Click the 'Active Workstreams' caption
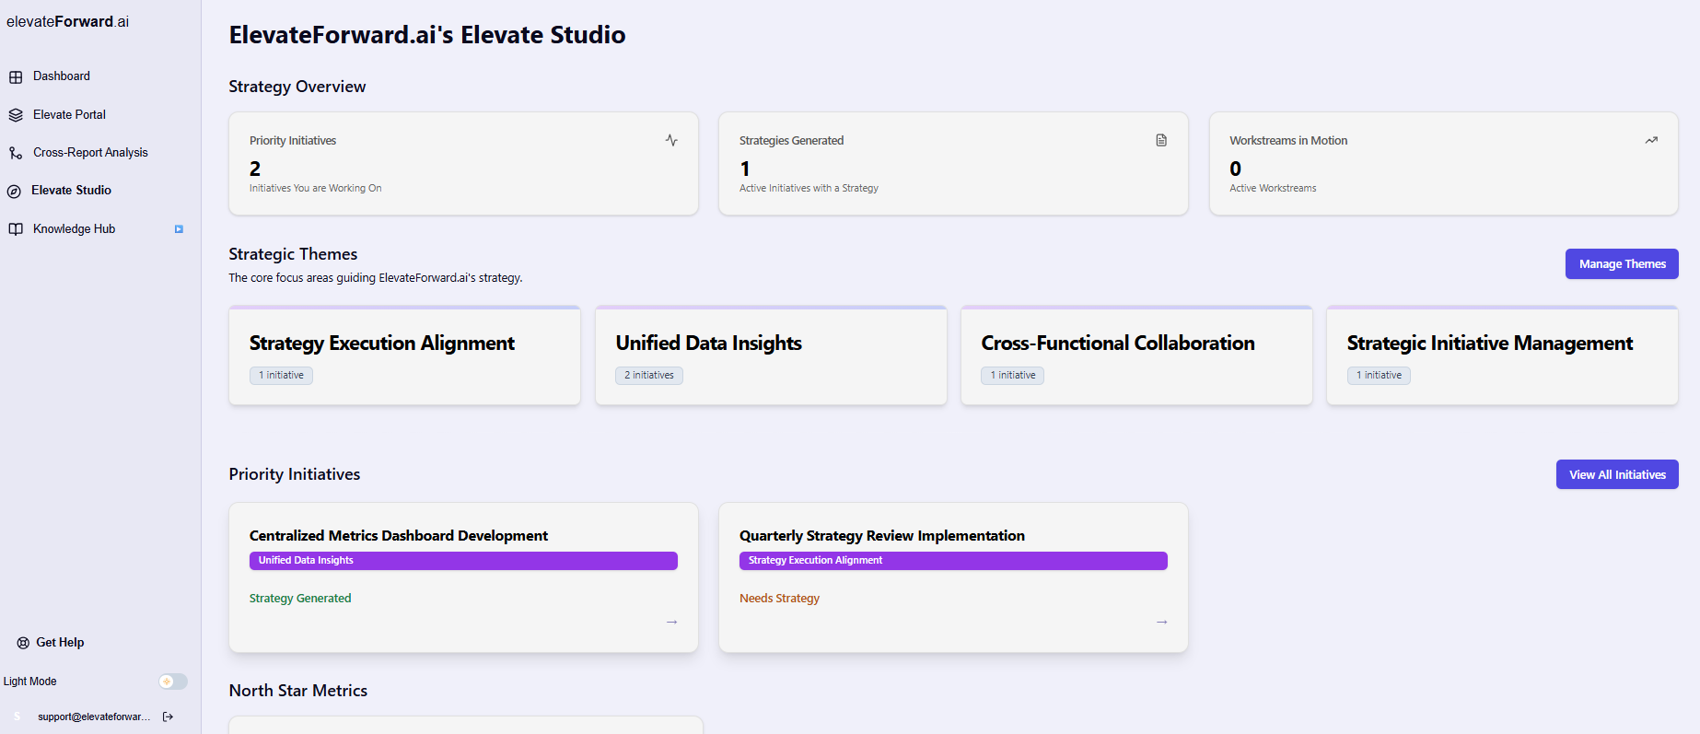The width and height of the screenshot is (1700, 734). click(1273, 189)
